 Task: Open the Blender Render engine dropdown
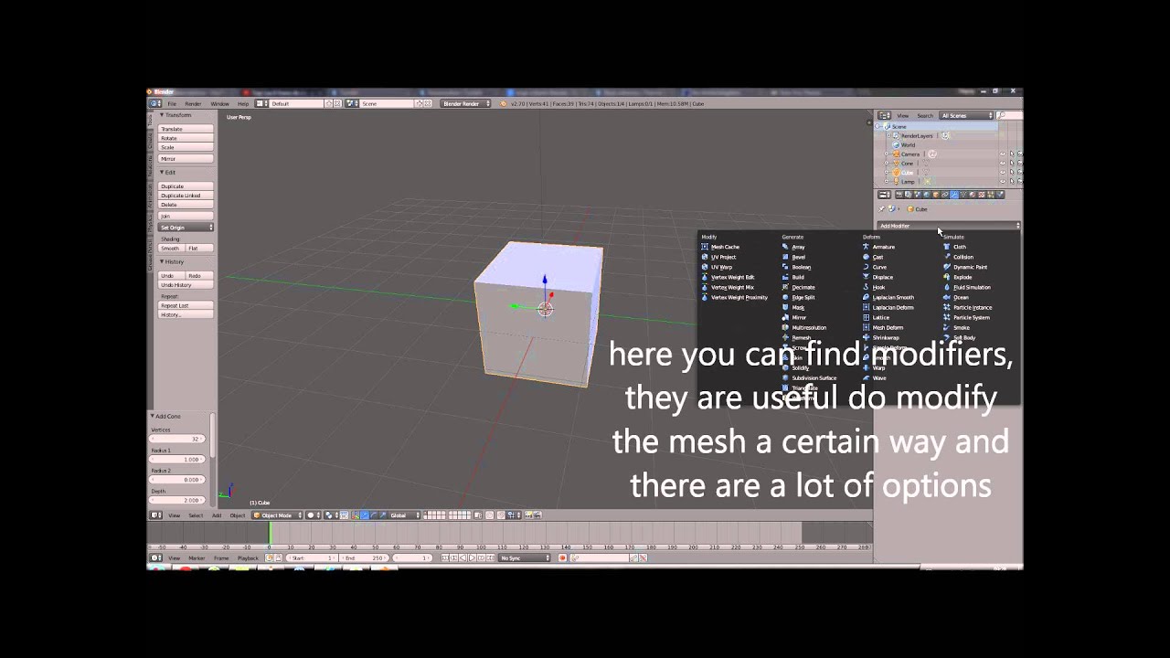pyautogui.click(x=467, y=103)
